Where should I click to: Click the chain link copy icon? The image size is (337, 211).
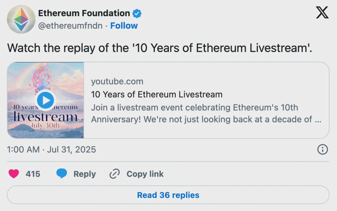(115, 174)
